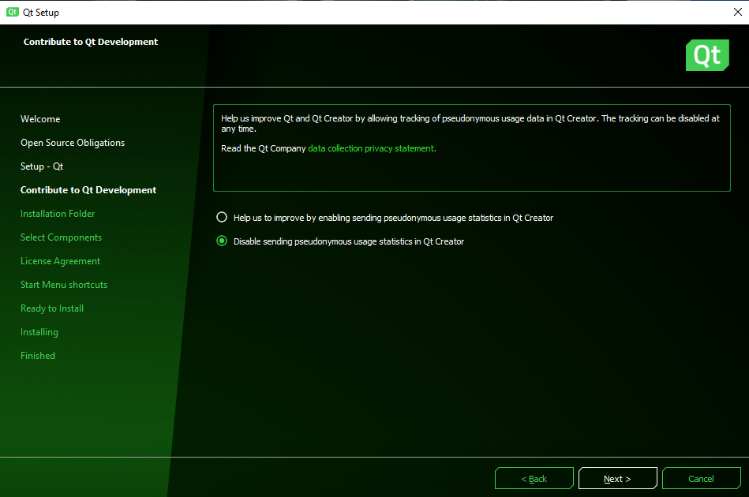
Task: Select Open Source Obligations step
Action: point(73,143)
